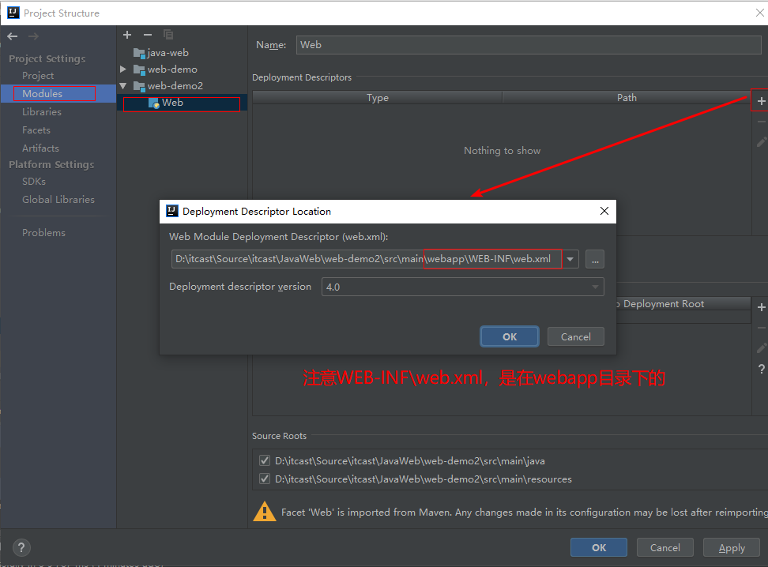Open the Libraries settings section
The image size is (768, 567).
(x=42, y=111)
